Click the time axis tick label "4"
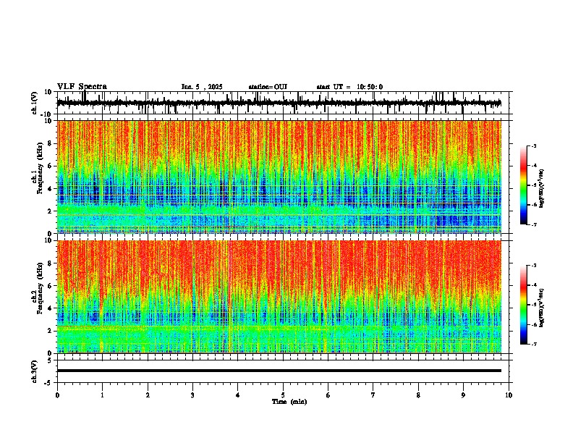The image size is (573, 443). (238, 395)
